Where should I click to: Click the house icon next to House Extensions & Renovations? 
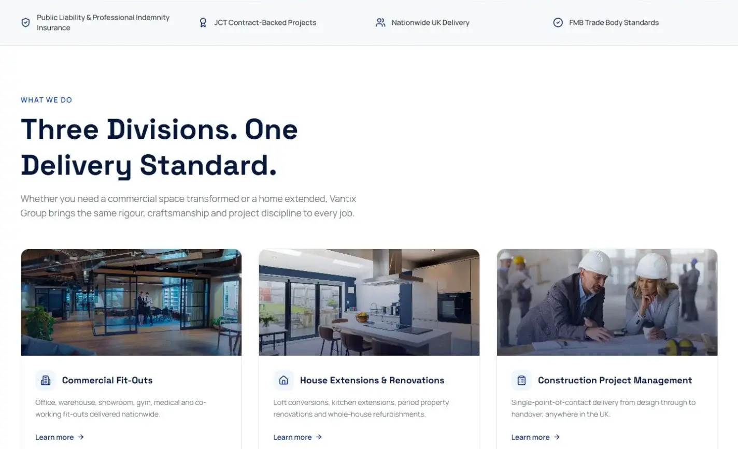(283, 380)
